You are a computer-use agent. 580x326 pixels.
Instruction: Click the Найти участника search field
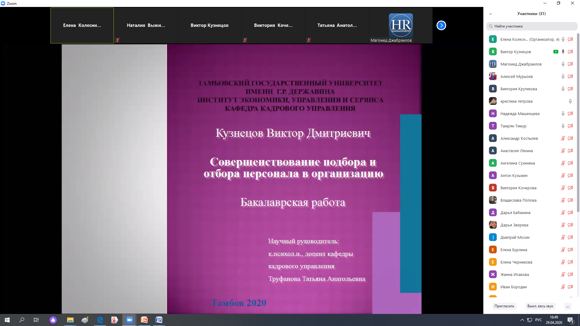tap(531, 26)
